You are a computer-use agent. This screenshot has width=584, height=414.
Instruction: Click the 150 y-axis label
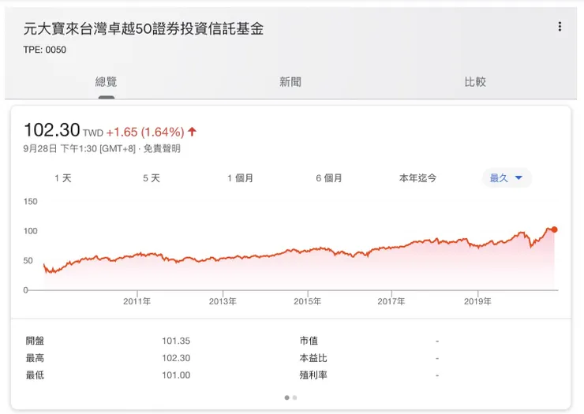(x=30, y=201)
